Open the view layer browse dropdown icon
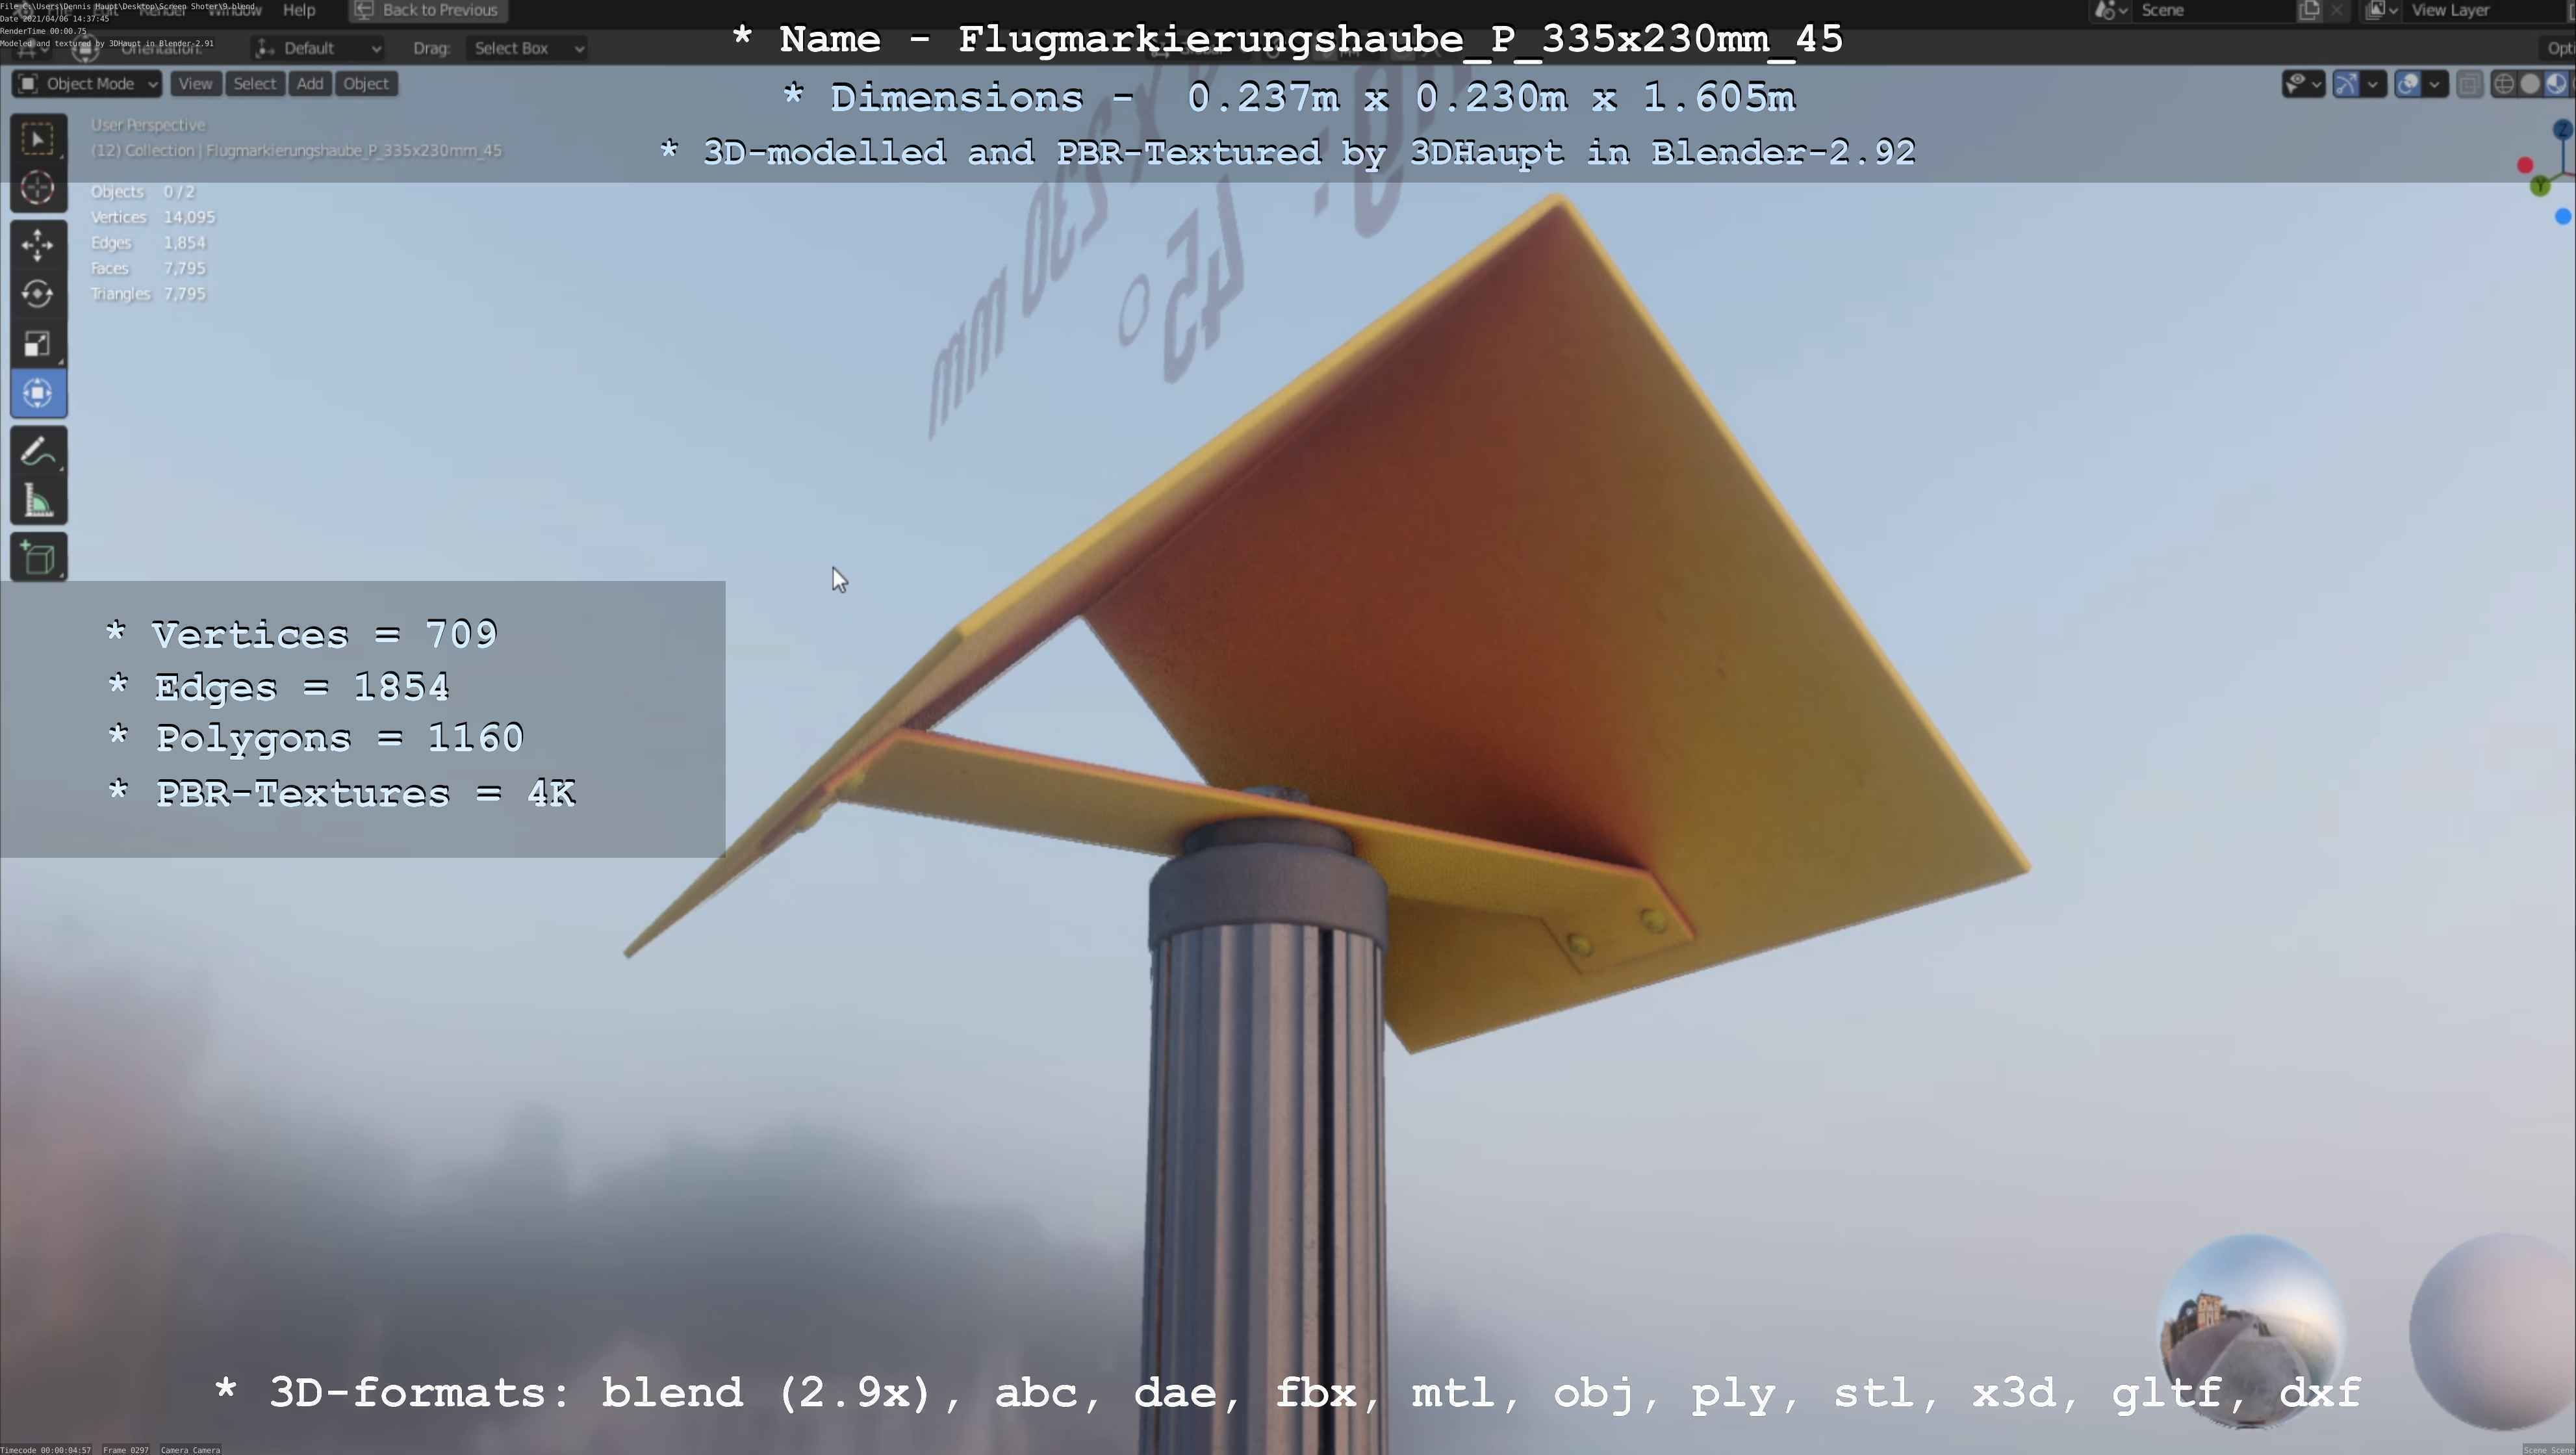This screenshot has width=2576, height=1455. point(2382,10)
